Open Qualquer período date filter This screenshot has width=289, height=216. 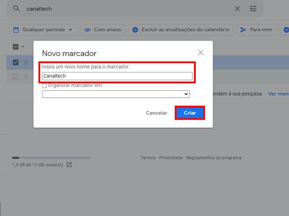43,30
